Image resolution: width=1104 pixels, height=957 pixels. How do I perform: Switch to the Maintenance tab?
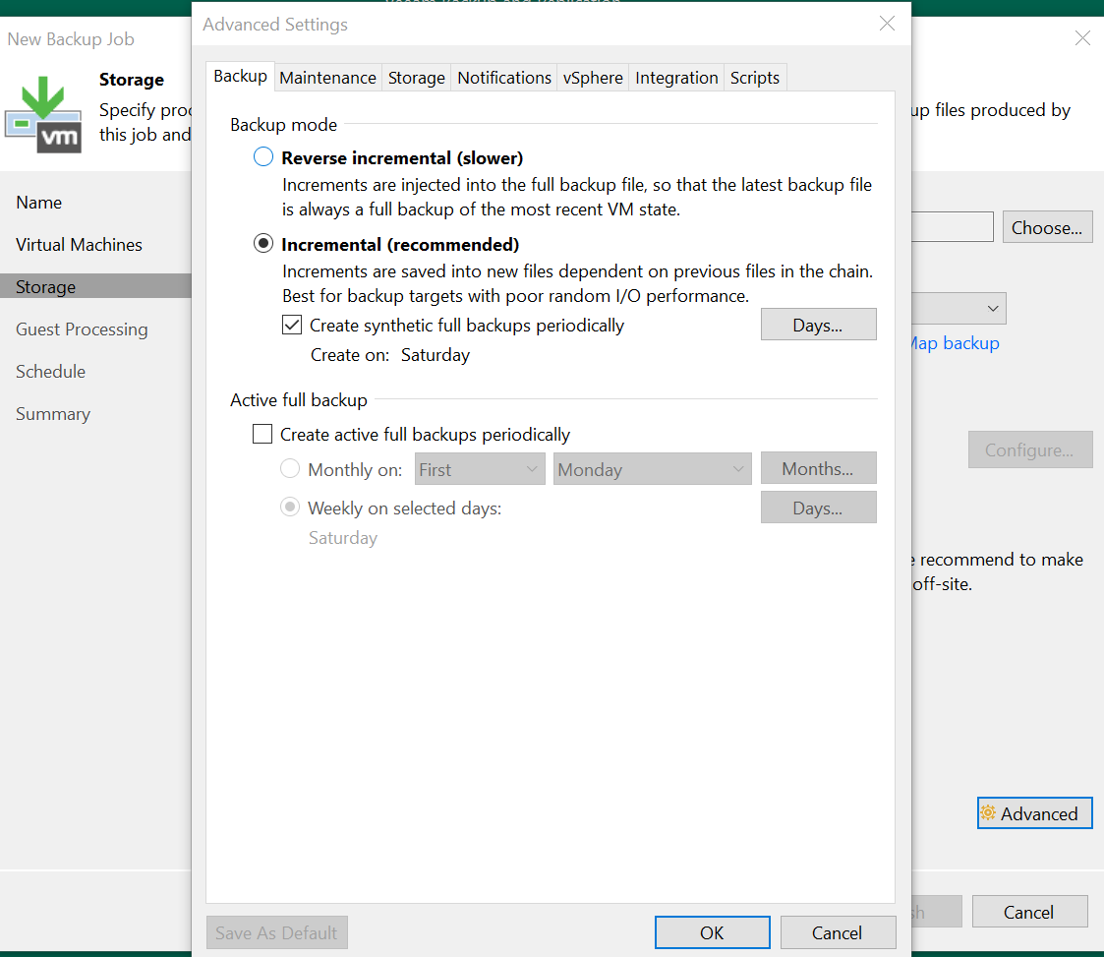pos(327,78)
